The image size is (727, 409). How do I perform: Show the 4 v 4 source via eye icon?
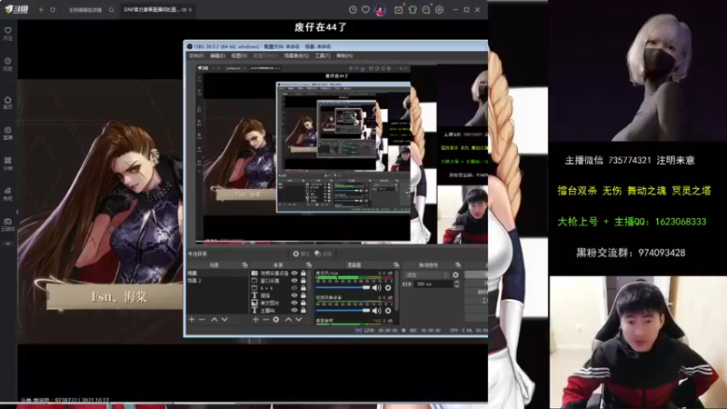pyautogui.click(x=294, y=288)
